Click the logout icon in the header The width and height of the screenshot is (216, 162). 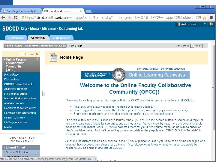tap(211, 24)
